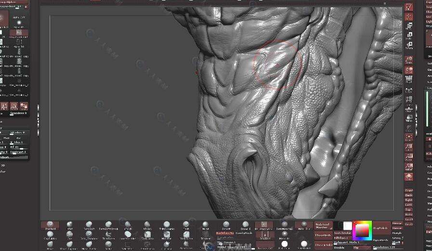Toggle Transparency mode
Image resolution: width=432 pixels, height=251 pixels.
click(x=409, y=118)
